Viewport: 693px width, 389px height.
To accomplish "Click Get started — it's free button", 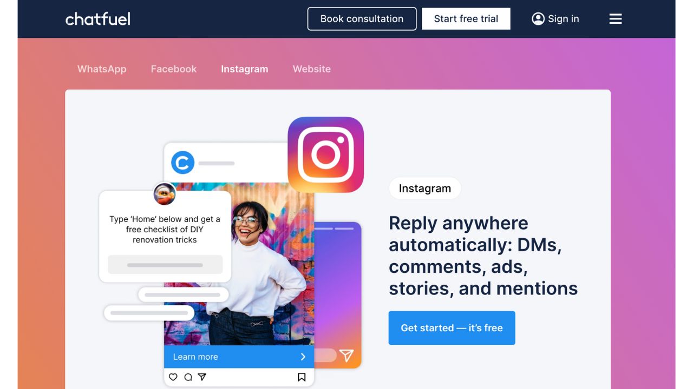I will [x=452, y=328].
